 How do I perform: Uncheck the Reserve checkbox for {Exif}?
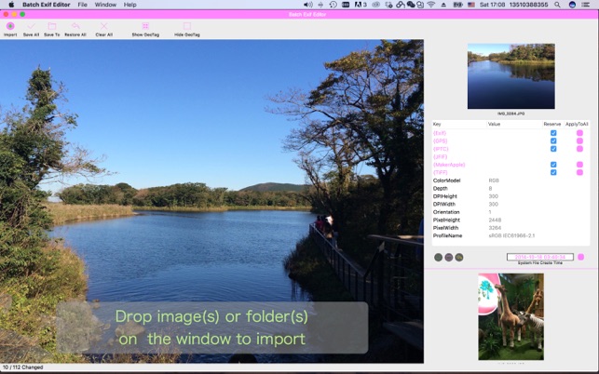[553, 133]
